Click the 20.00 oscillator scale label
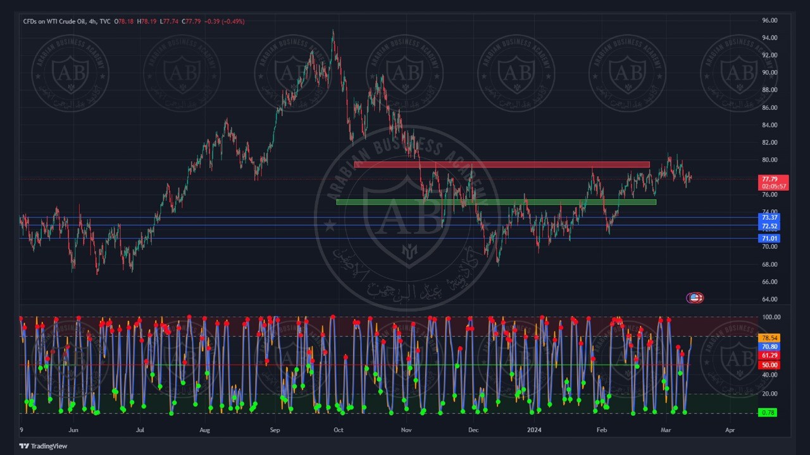The image size is (810, 455). 769,394
